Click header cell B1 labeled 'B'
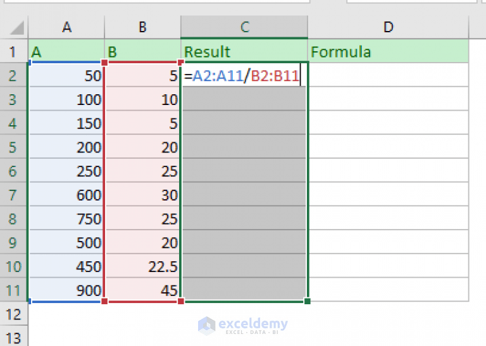The image size is (486, 346). (142, 51)
